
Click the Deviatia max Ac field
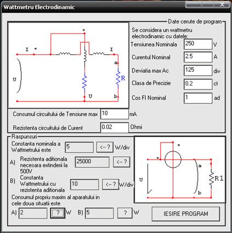pyautogui.click(x=198, y=70)
